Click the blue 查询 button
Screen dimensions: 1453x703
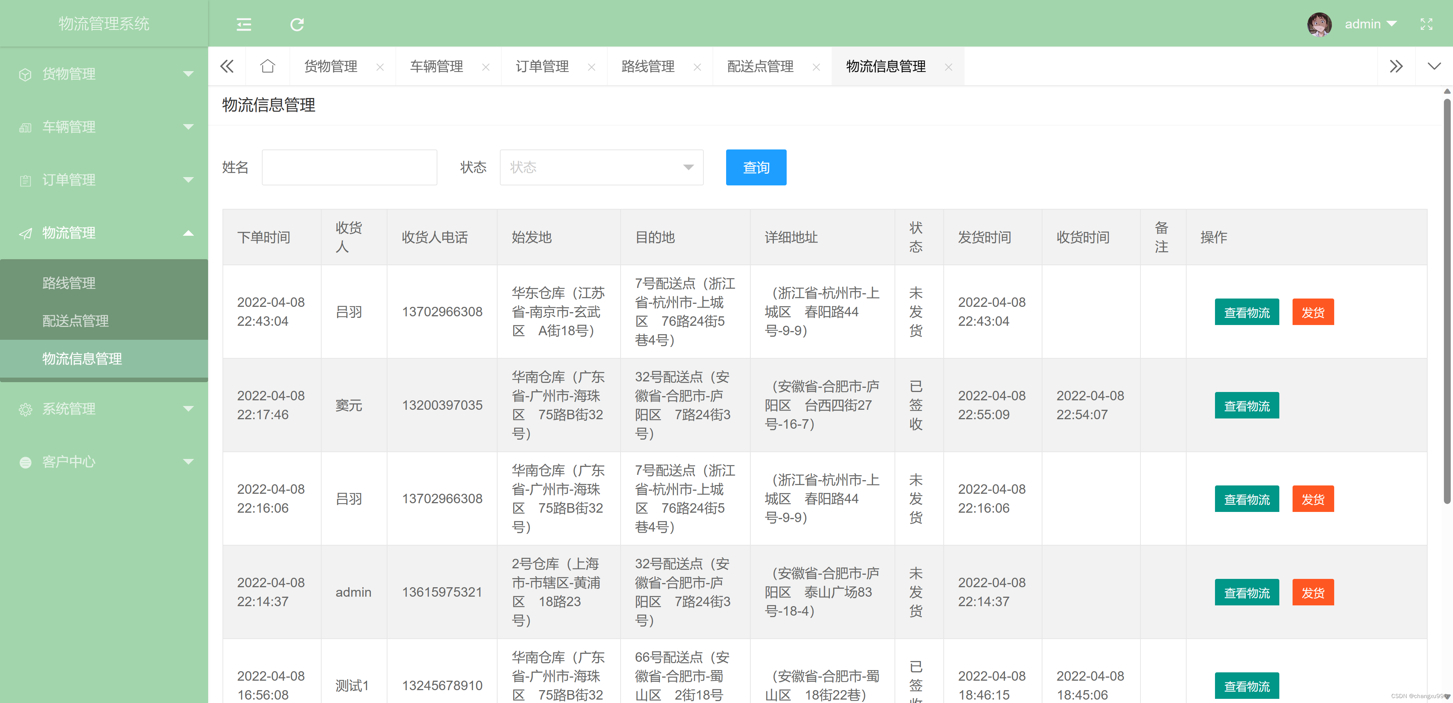coord(755,168)
